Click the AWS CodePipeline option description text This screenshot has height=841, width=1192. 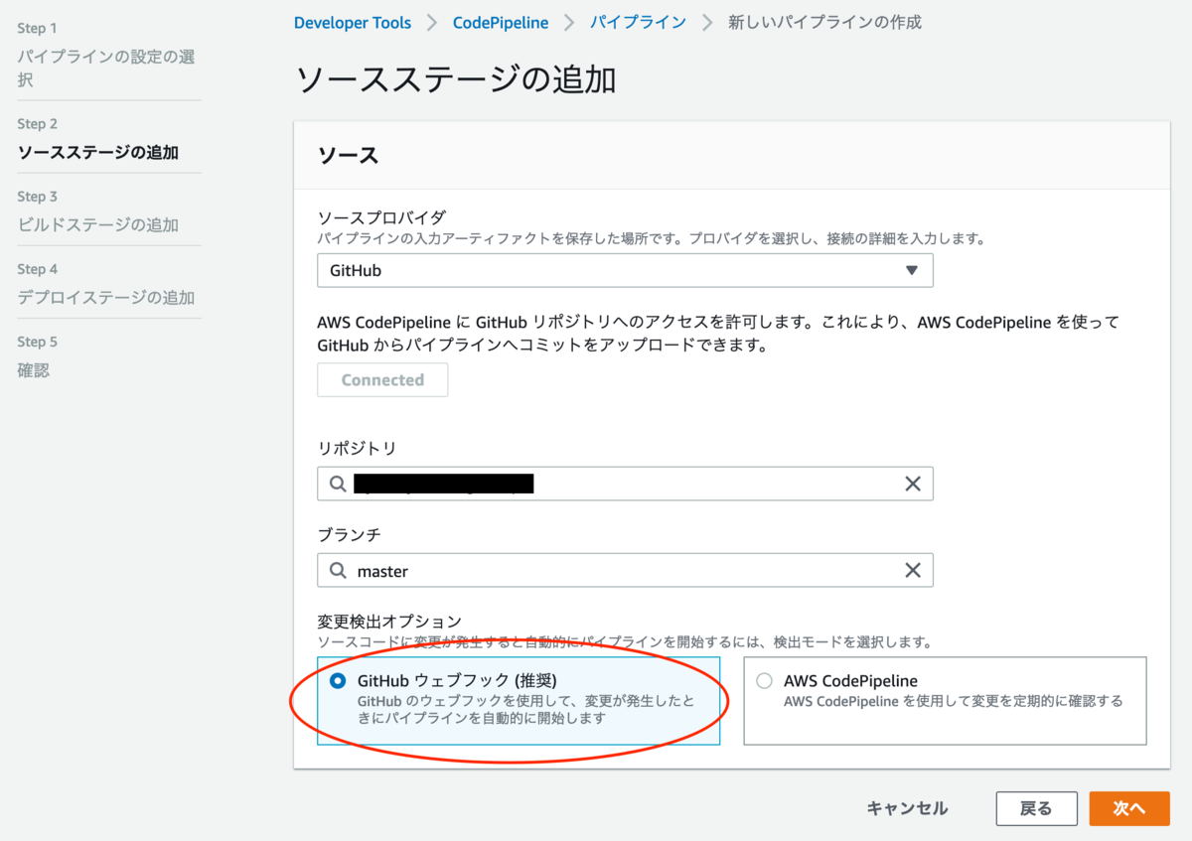[954, 701]
